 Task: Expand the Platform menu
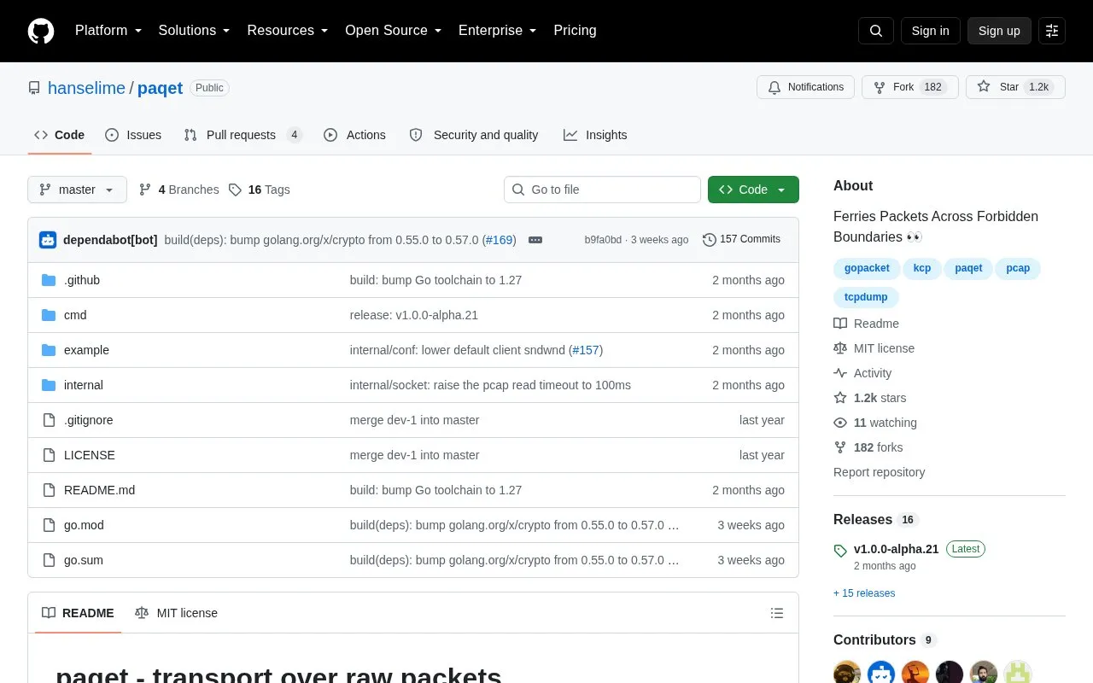tap(108, 31)
